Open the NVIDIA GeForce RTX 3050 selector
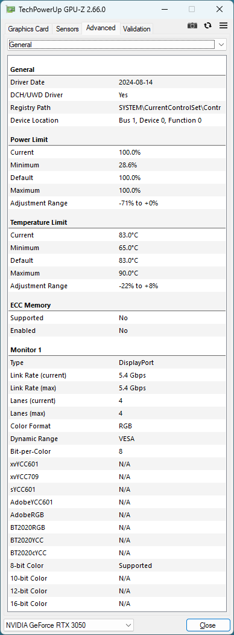Viewport: 234px width, 635px height. 69,625
